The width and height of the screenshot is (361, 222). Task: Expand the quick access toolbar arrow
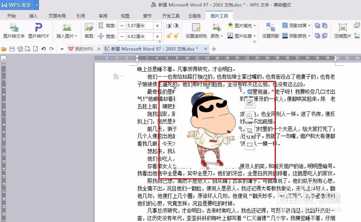point(62,49)
